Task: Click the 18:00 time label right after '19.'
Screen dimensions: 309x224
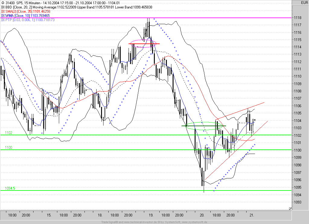Action: tap(166, 215)
